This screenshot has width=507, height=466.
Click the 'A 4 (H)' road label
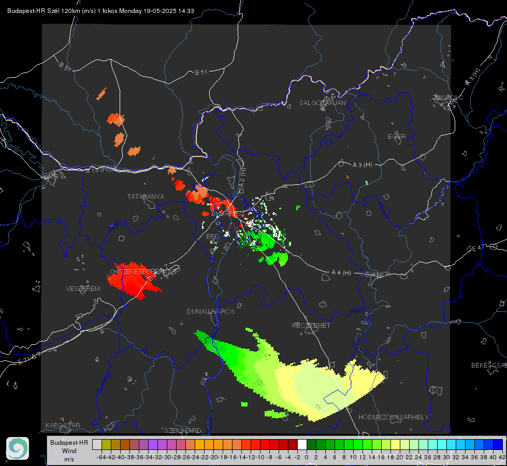[x=341, y=273]
